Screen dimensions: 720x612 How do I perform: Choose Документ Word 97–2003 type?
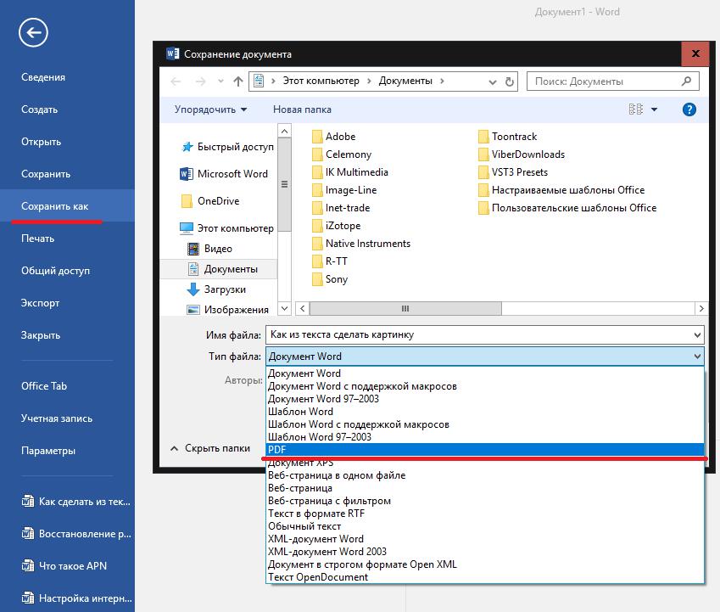pyautogui.click(x=485, y=399)
